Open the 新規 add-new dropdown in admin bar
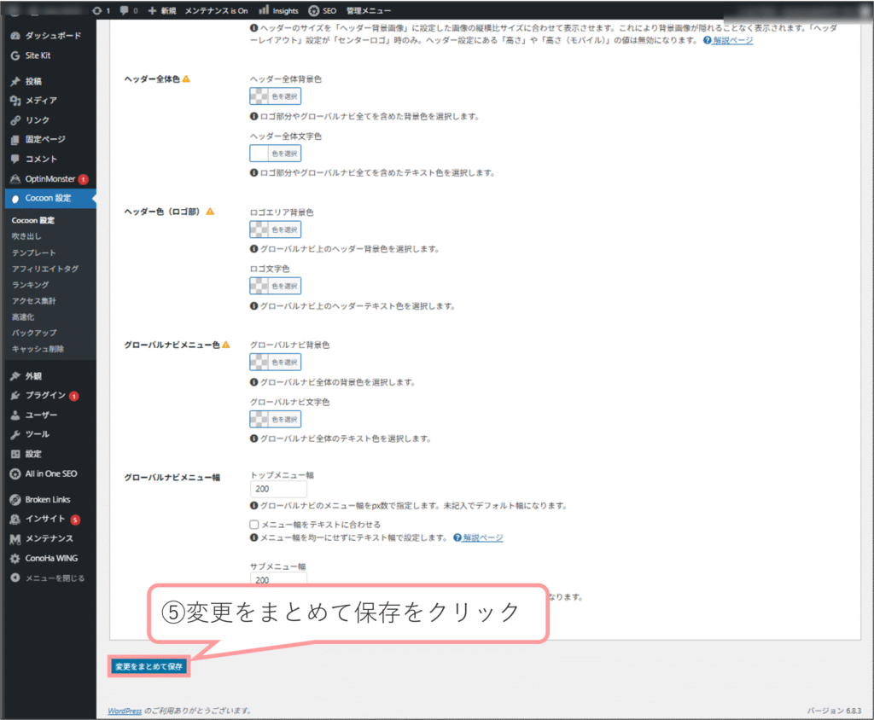The height and width of the screenshot is (720, 874). point(162,11)
